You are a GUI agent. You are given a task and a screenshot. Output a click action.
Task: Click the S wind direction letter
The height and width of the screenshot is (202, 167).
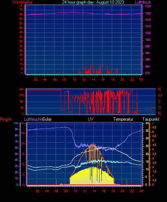pyautogui.click(x=159, y=102)
